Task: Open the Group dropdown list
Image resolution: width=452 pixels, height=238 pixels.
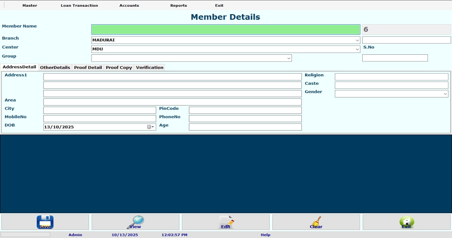Action: [x=289, y=58]
